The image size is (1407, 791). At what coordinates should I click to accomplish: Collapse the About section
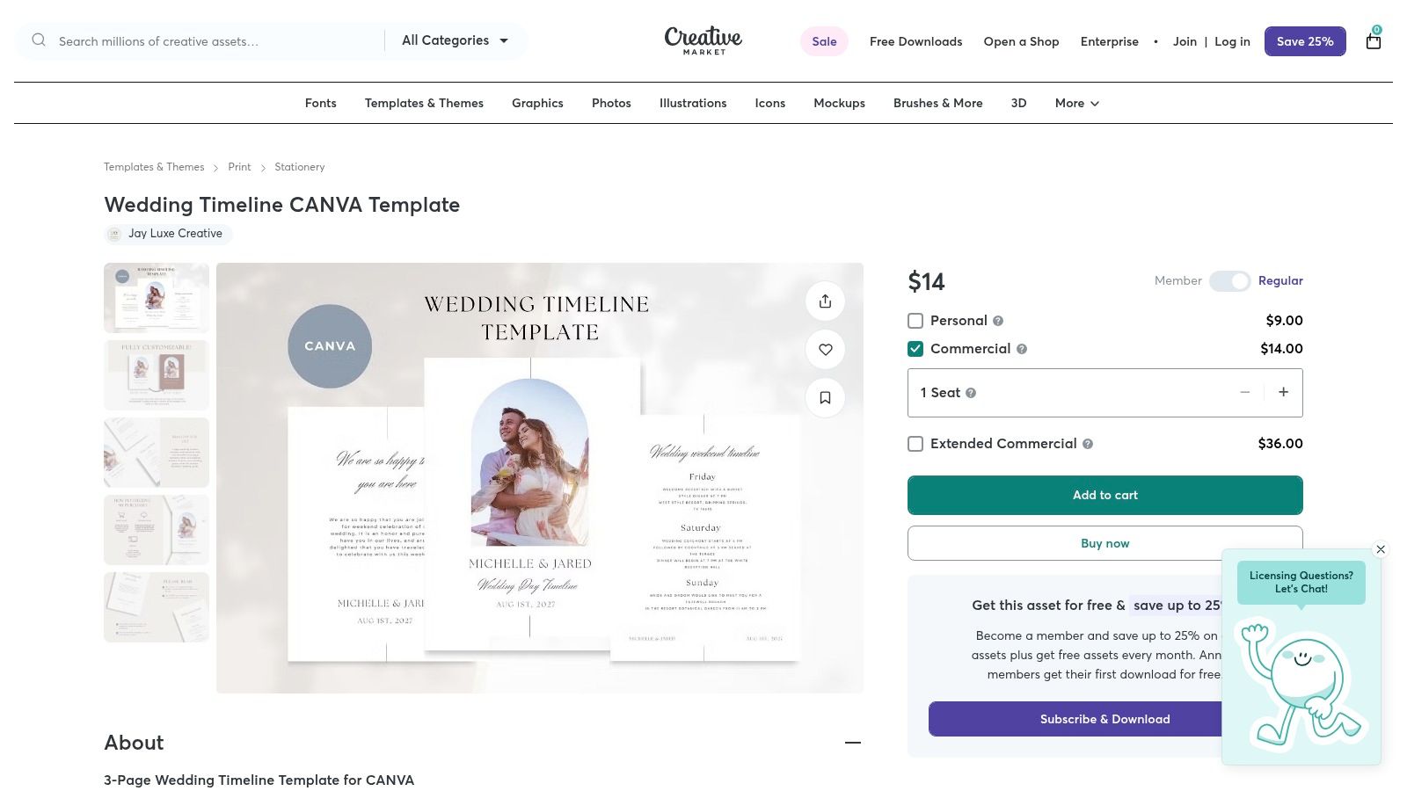pyautogui.click(x=853, y=743)
